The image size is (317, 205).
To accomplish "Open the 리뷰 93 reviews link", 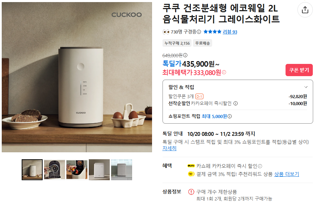I will tap(230, 32).
